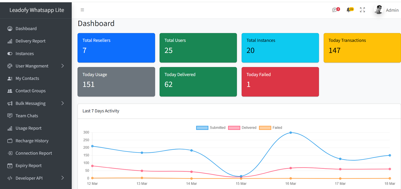401x189 pixels.
Task: Click the Admin username label
Action: coord(392,10)
